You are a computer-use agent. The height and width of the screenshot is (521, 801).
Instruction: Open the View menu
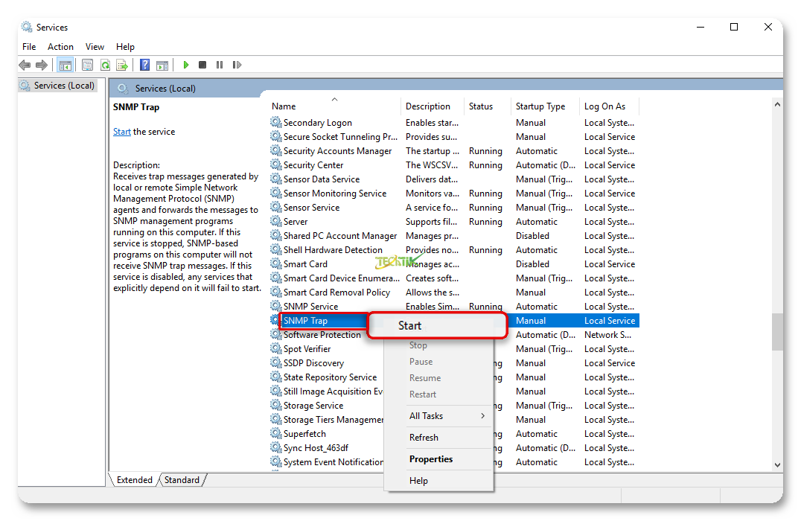click(95, 47)
